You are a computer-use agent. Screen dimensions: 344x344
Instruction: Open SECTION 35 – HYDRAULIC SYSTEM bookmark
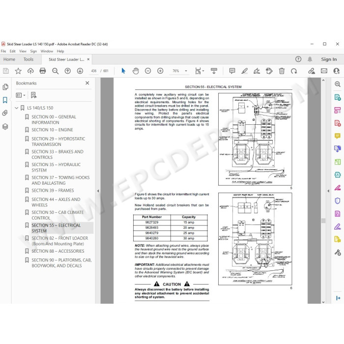56,167
